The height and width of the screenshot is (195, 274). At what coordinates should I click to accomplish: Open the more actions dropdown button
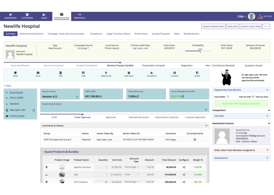coord(266,26)
